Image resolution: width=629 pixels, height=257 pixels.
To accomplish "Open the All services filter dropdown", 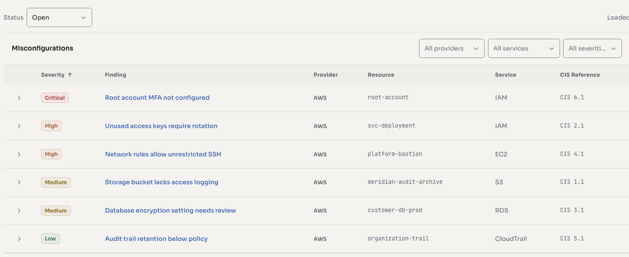I will pyautogui.click(x=524, y=48).
